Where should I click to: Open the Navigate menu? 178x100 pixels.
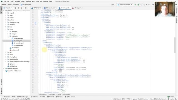[17, 1]
